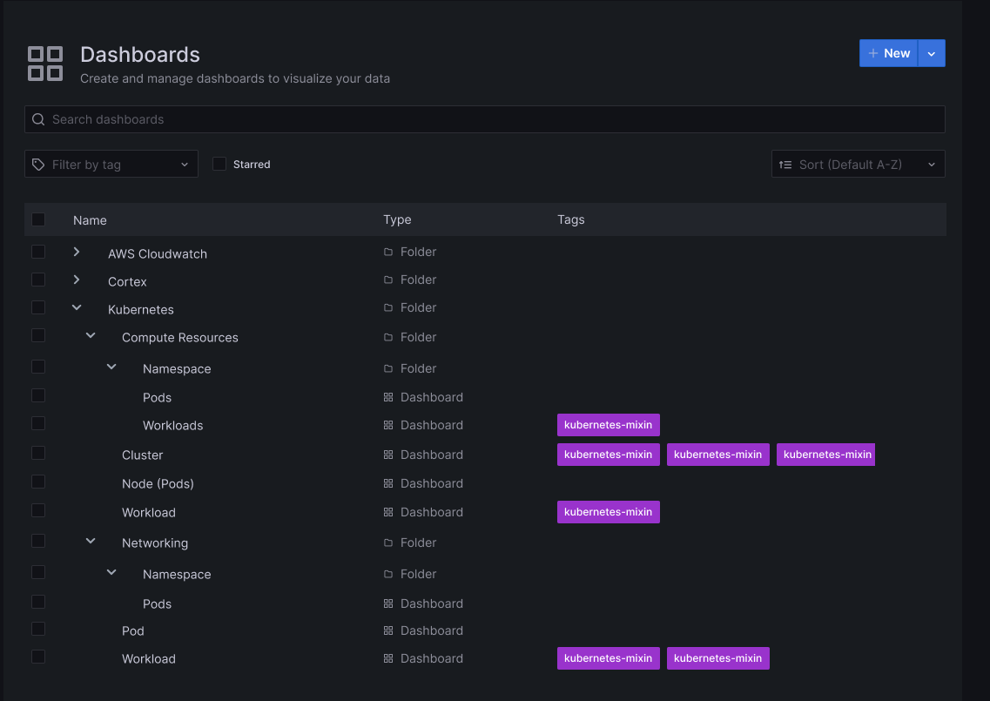The width and height of the screenshot is (990, 701).
Task: Expand the AWS Cloudwatch folder
Action: 76,252
